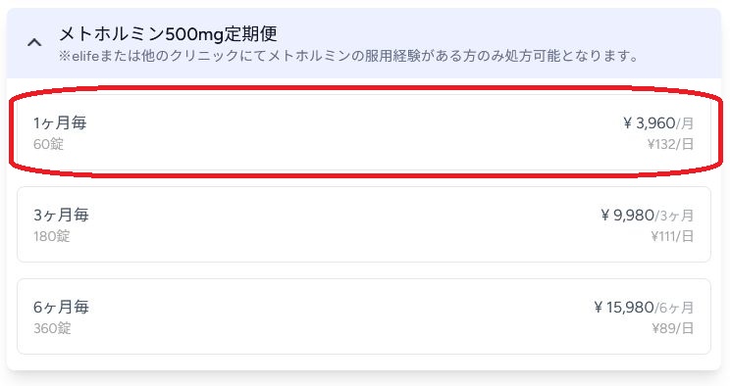Click the ¥89/日 daily cost text
730x386 pixels.
[673, 328]
